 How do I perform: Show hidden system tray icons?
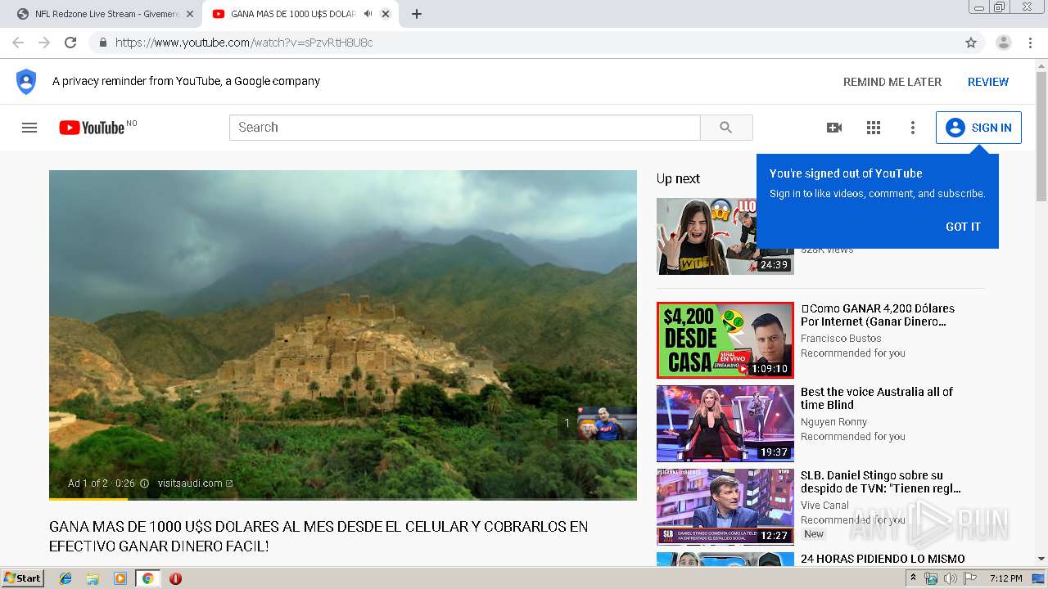(915, 578)
